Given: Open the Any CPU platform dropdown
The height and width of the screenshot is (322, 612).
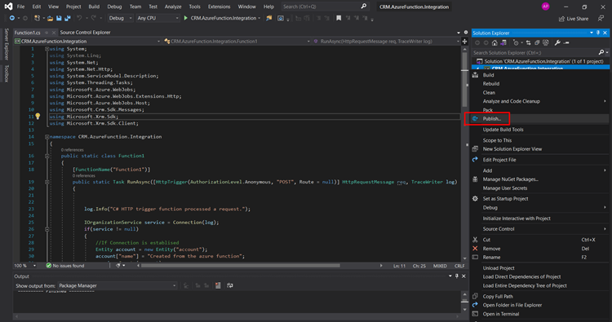Looking at the screenshot, I should 157,18.
